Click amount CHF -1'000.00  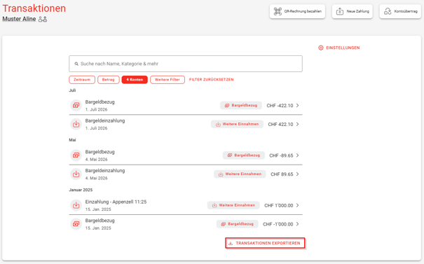click(x=278, y=224)
